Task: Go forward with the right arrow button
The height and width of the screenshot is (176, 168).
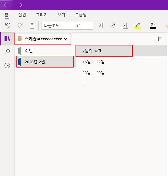Action: click(20, 5)
